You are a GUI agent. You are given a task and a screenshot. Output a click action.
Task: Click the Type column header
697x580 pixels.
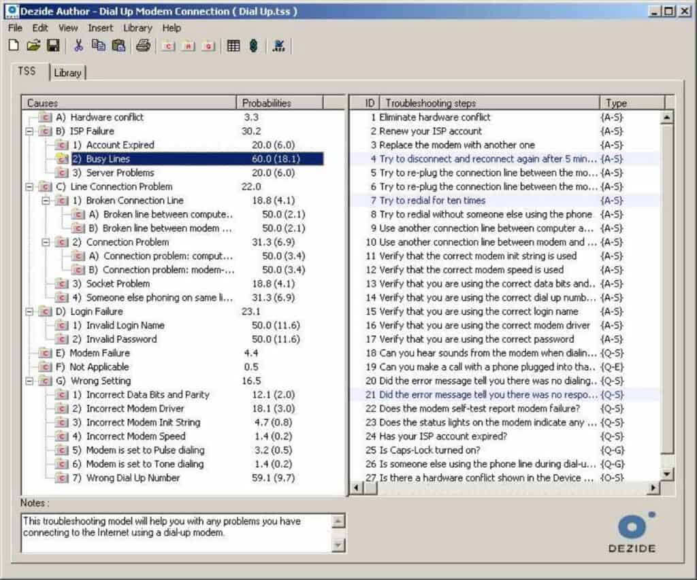tap(632, 103)
